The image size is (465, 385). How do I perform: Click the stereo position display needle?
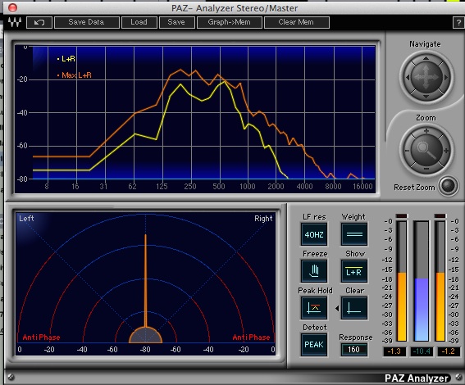click(146, 281)
